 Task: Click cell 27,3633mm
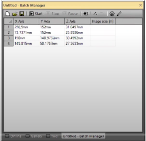pyautogui.click(x=77, y=43)
